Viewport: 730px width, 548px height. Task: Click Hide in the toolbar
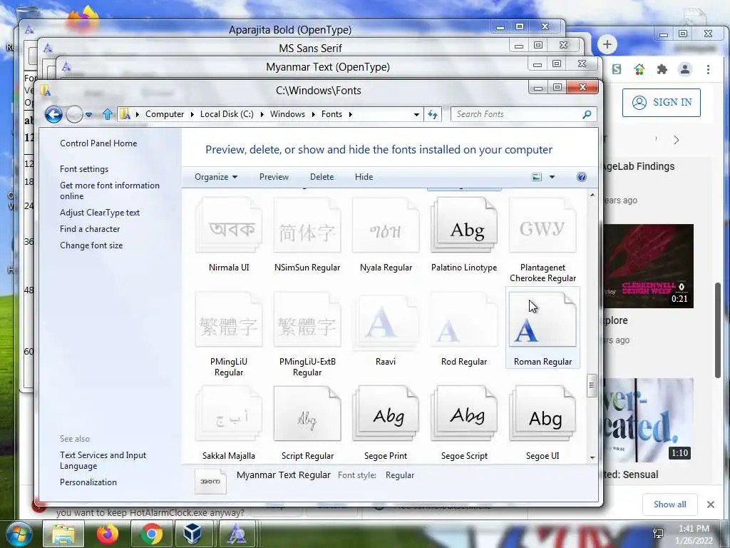364,177
